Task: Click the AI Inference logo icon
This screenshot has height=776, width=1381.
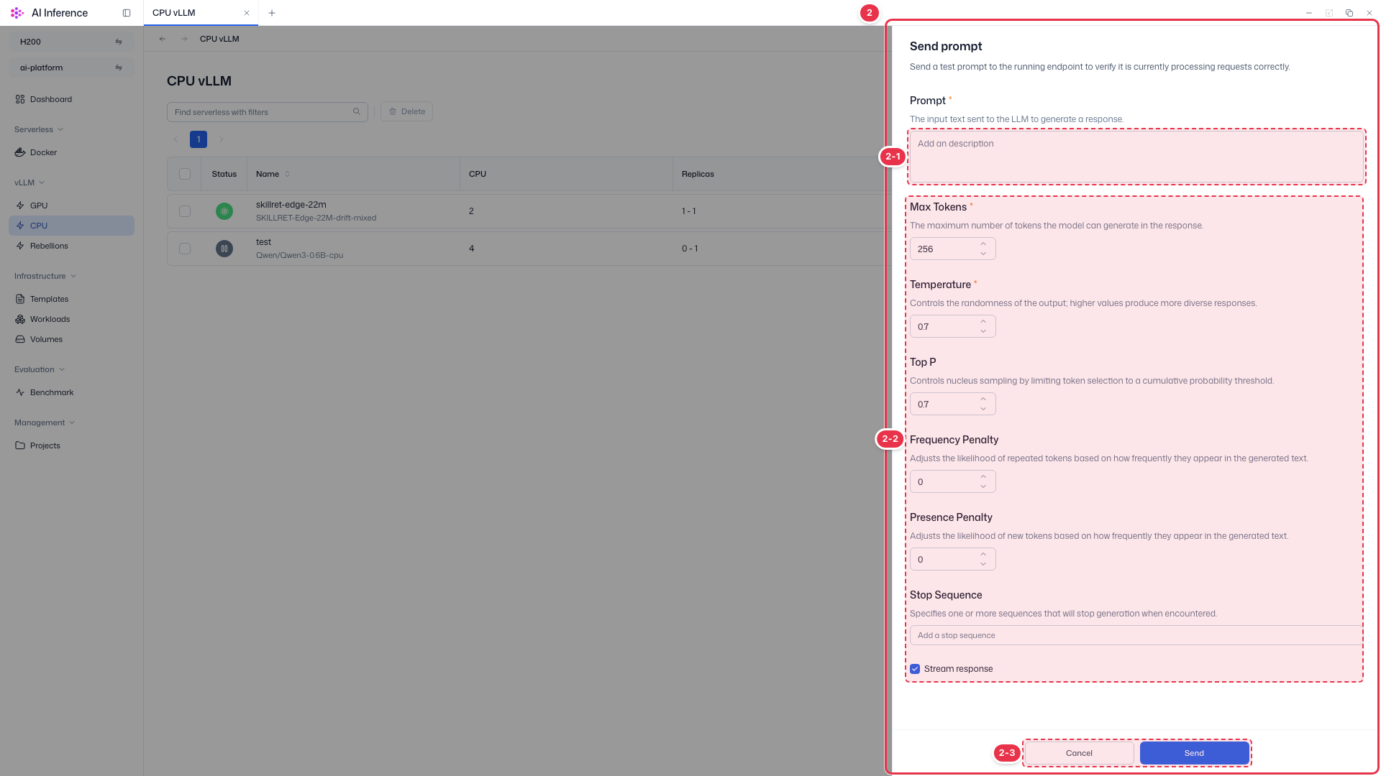Action: (17, 13)
